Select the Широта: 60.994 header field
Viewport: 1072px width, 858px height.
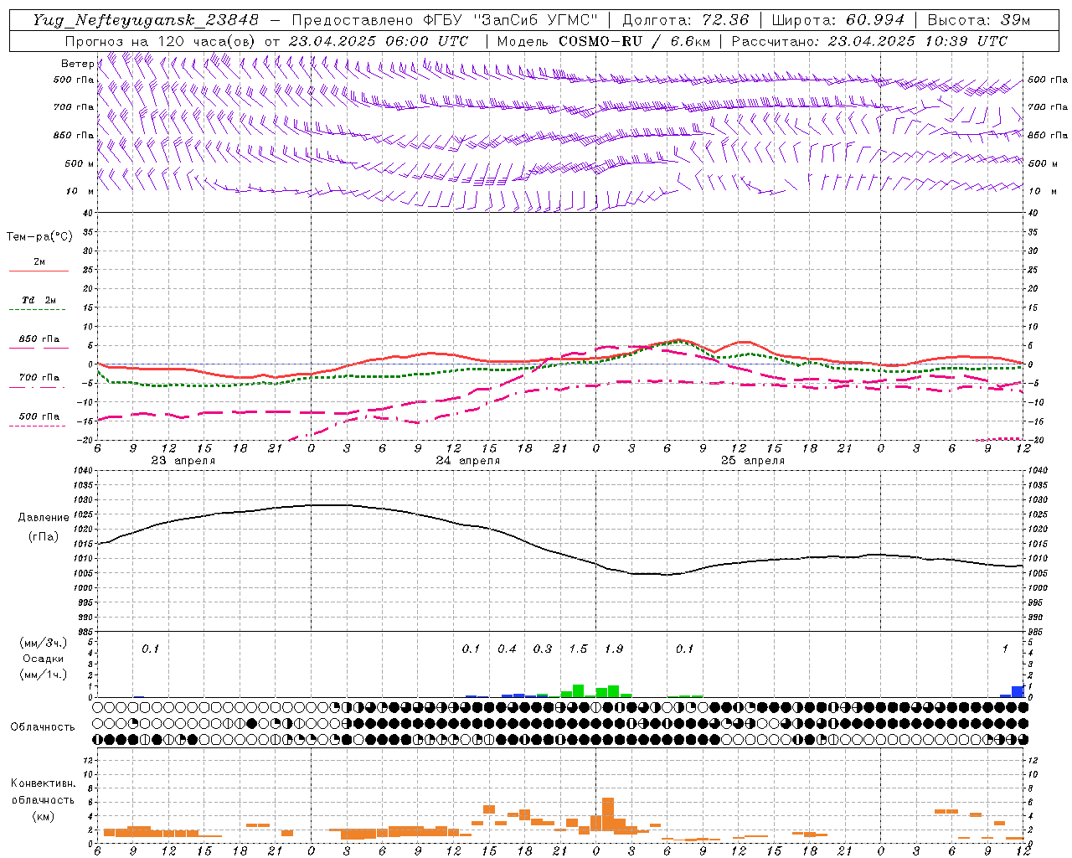click(x=838, y=20)
